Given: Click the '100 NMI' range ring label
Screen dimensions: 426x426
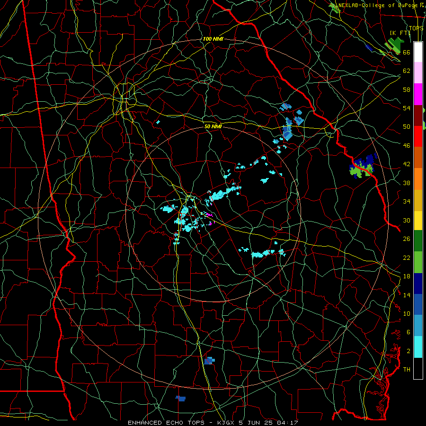Looking at the screenshot, I should (213, 39).
